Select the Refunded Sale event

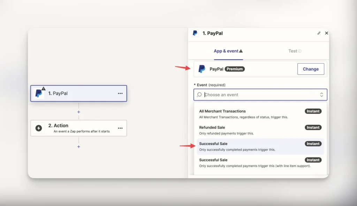(x=260, y=130)
